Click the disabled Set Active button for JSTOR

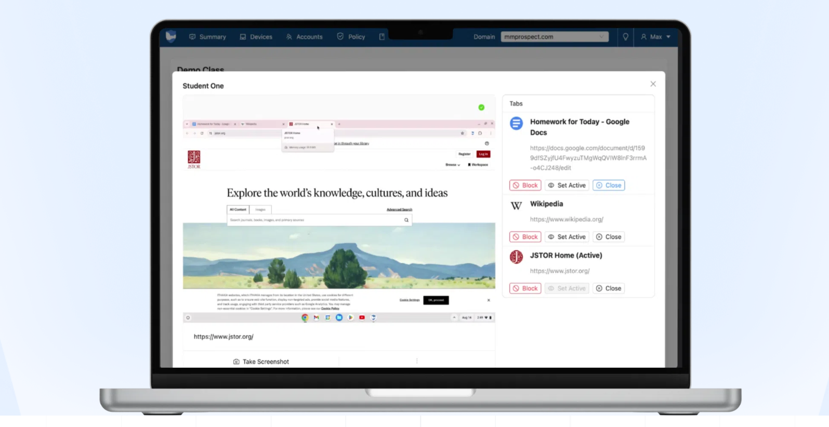(567, 288)
